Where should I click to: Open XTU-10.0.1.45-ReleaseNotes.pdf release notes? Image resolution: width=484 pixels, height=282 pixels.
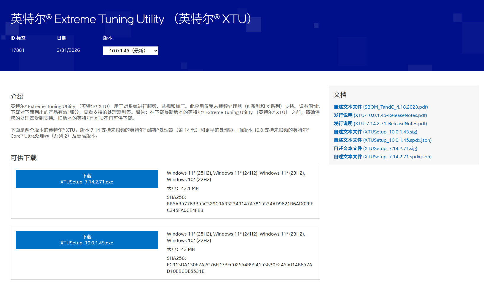[x=380, y=115]
